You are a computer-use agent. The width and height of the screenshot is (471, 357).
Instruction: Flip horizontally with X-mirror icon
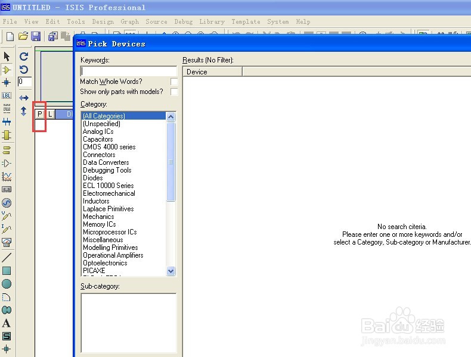point(24,98)
